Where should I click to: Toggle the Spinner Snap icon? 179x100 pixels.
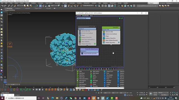click(78, 6)
